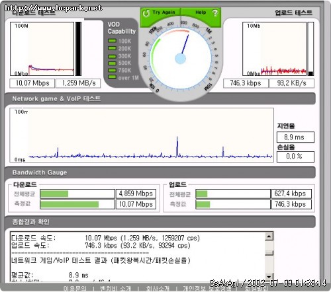The height and width of the screenshot is (292, 331).
Task: Select the 746.3 kbps field under upload graph
Action: [246, 83]
